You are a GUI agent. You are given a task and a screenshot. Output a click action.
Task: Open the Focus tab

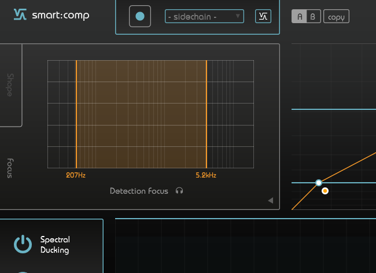(x=10, y=168)
